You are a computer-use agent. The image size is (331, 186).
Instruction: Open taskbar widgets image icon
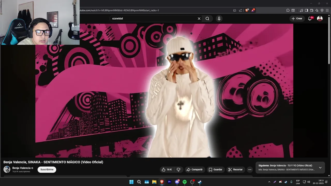coord(147,182)
